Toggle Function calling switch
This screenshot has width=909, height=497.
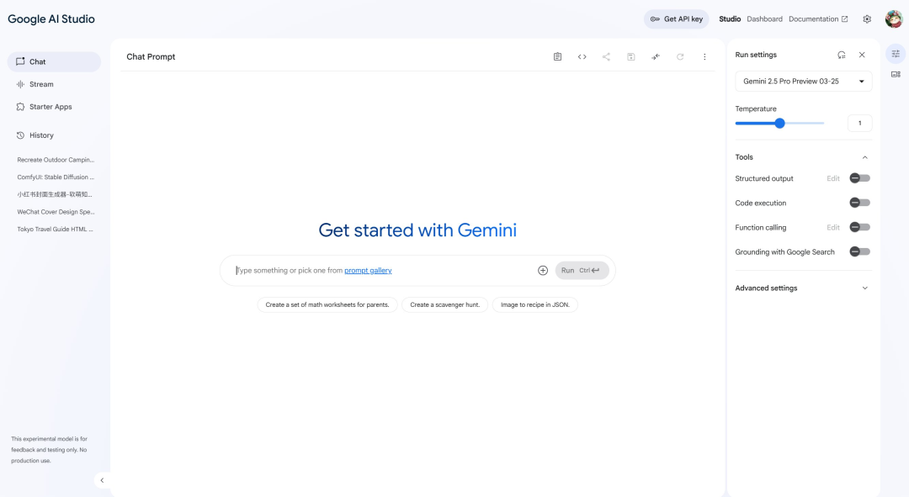tap(859, 227)
